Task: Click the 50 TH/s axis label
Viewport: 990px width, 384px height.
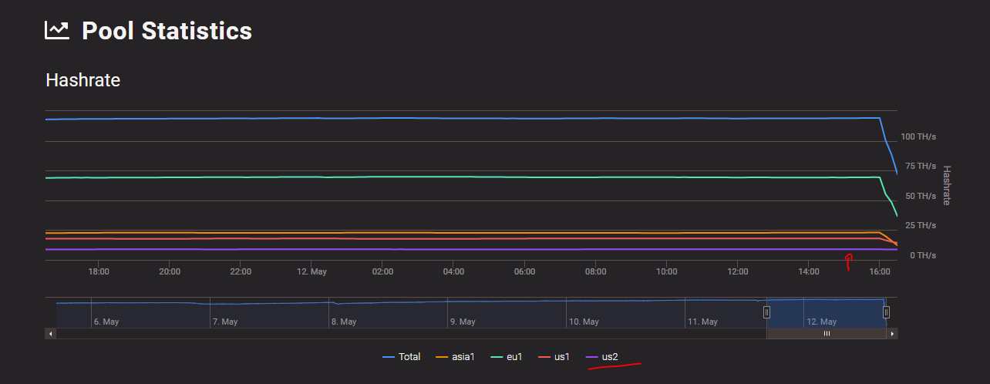Action: point(921,196)
